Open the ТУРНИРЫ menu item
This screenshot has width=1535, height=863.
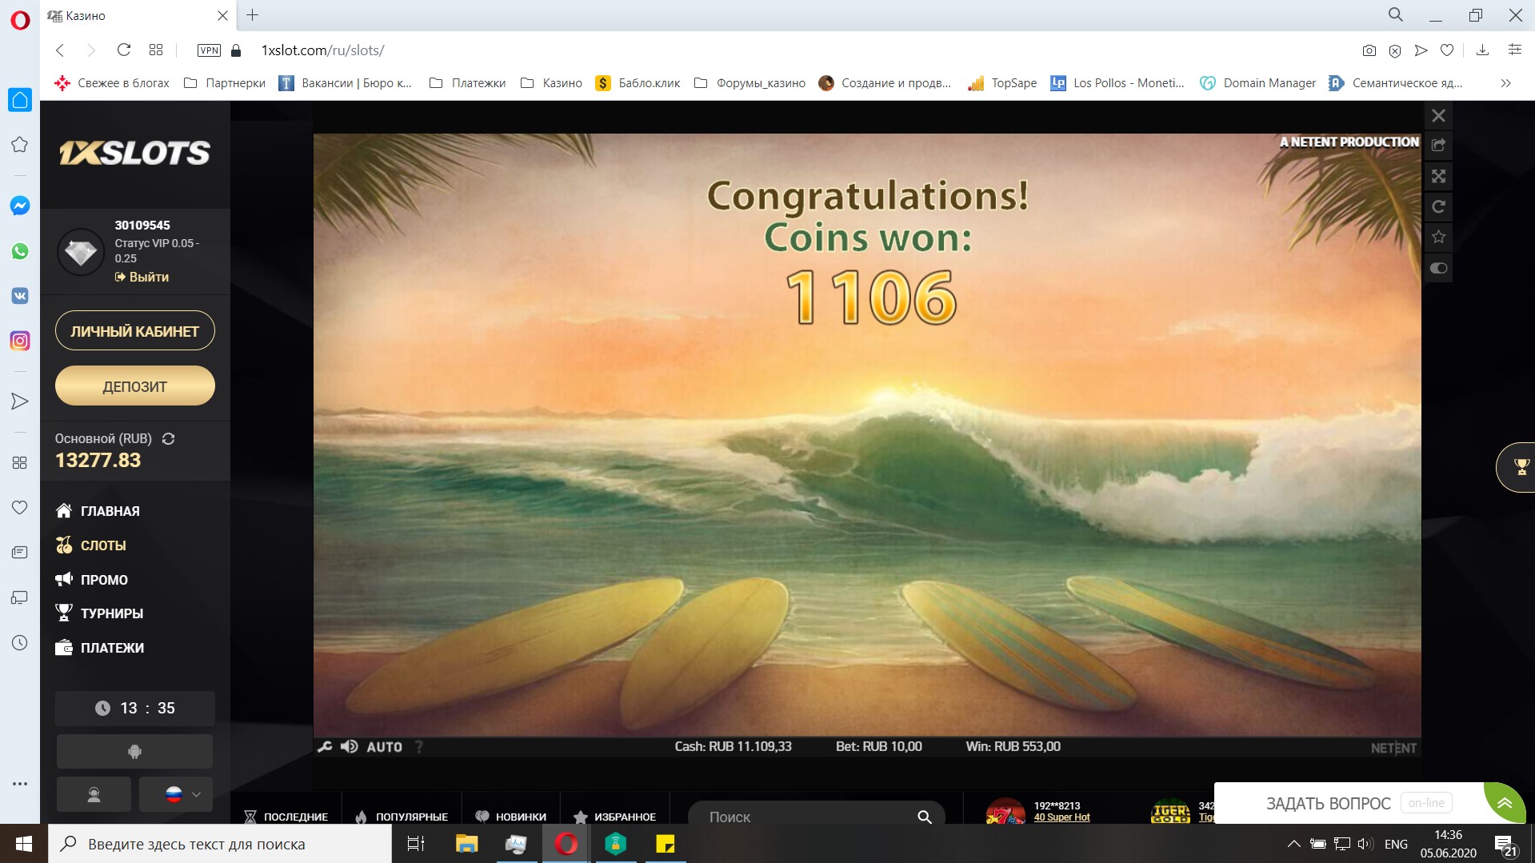point(111,613)
